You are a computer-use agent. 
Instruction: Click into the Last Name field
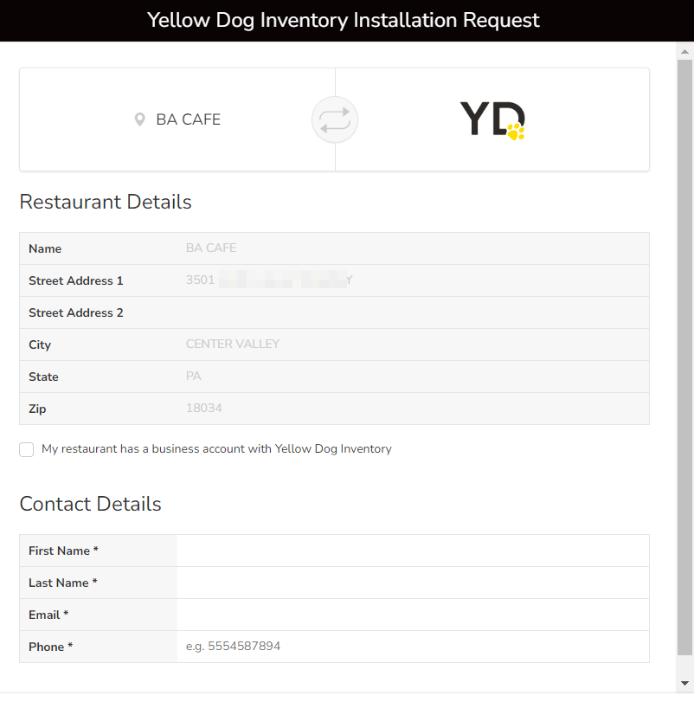[x=412, y=583]
